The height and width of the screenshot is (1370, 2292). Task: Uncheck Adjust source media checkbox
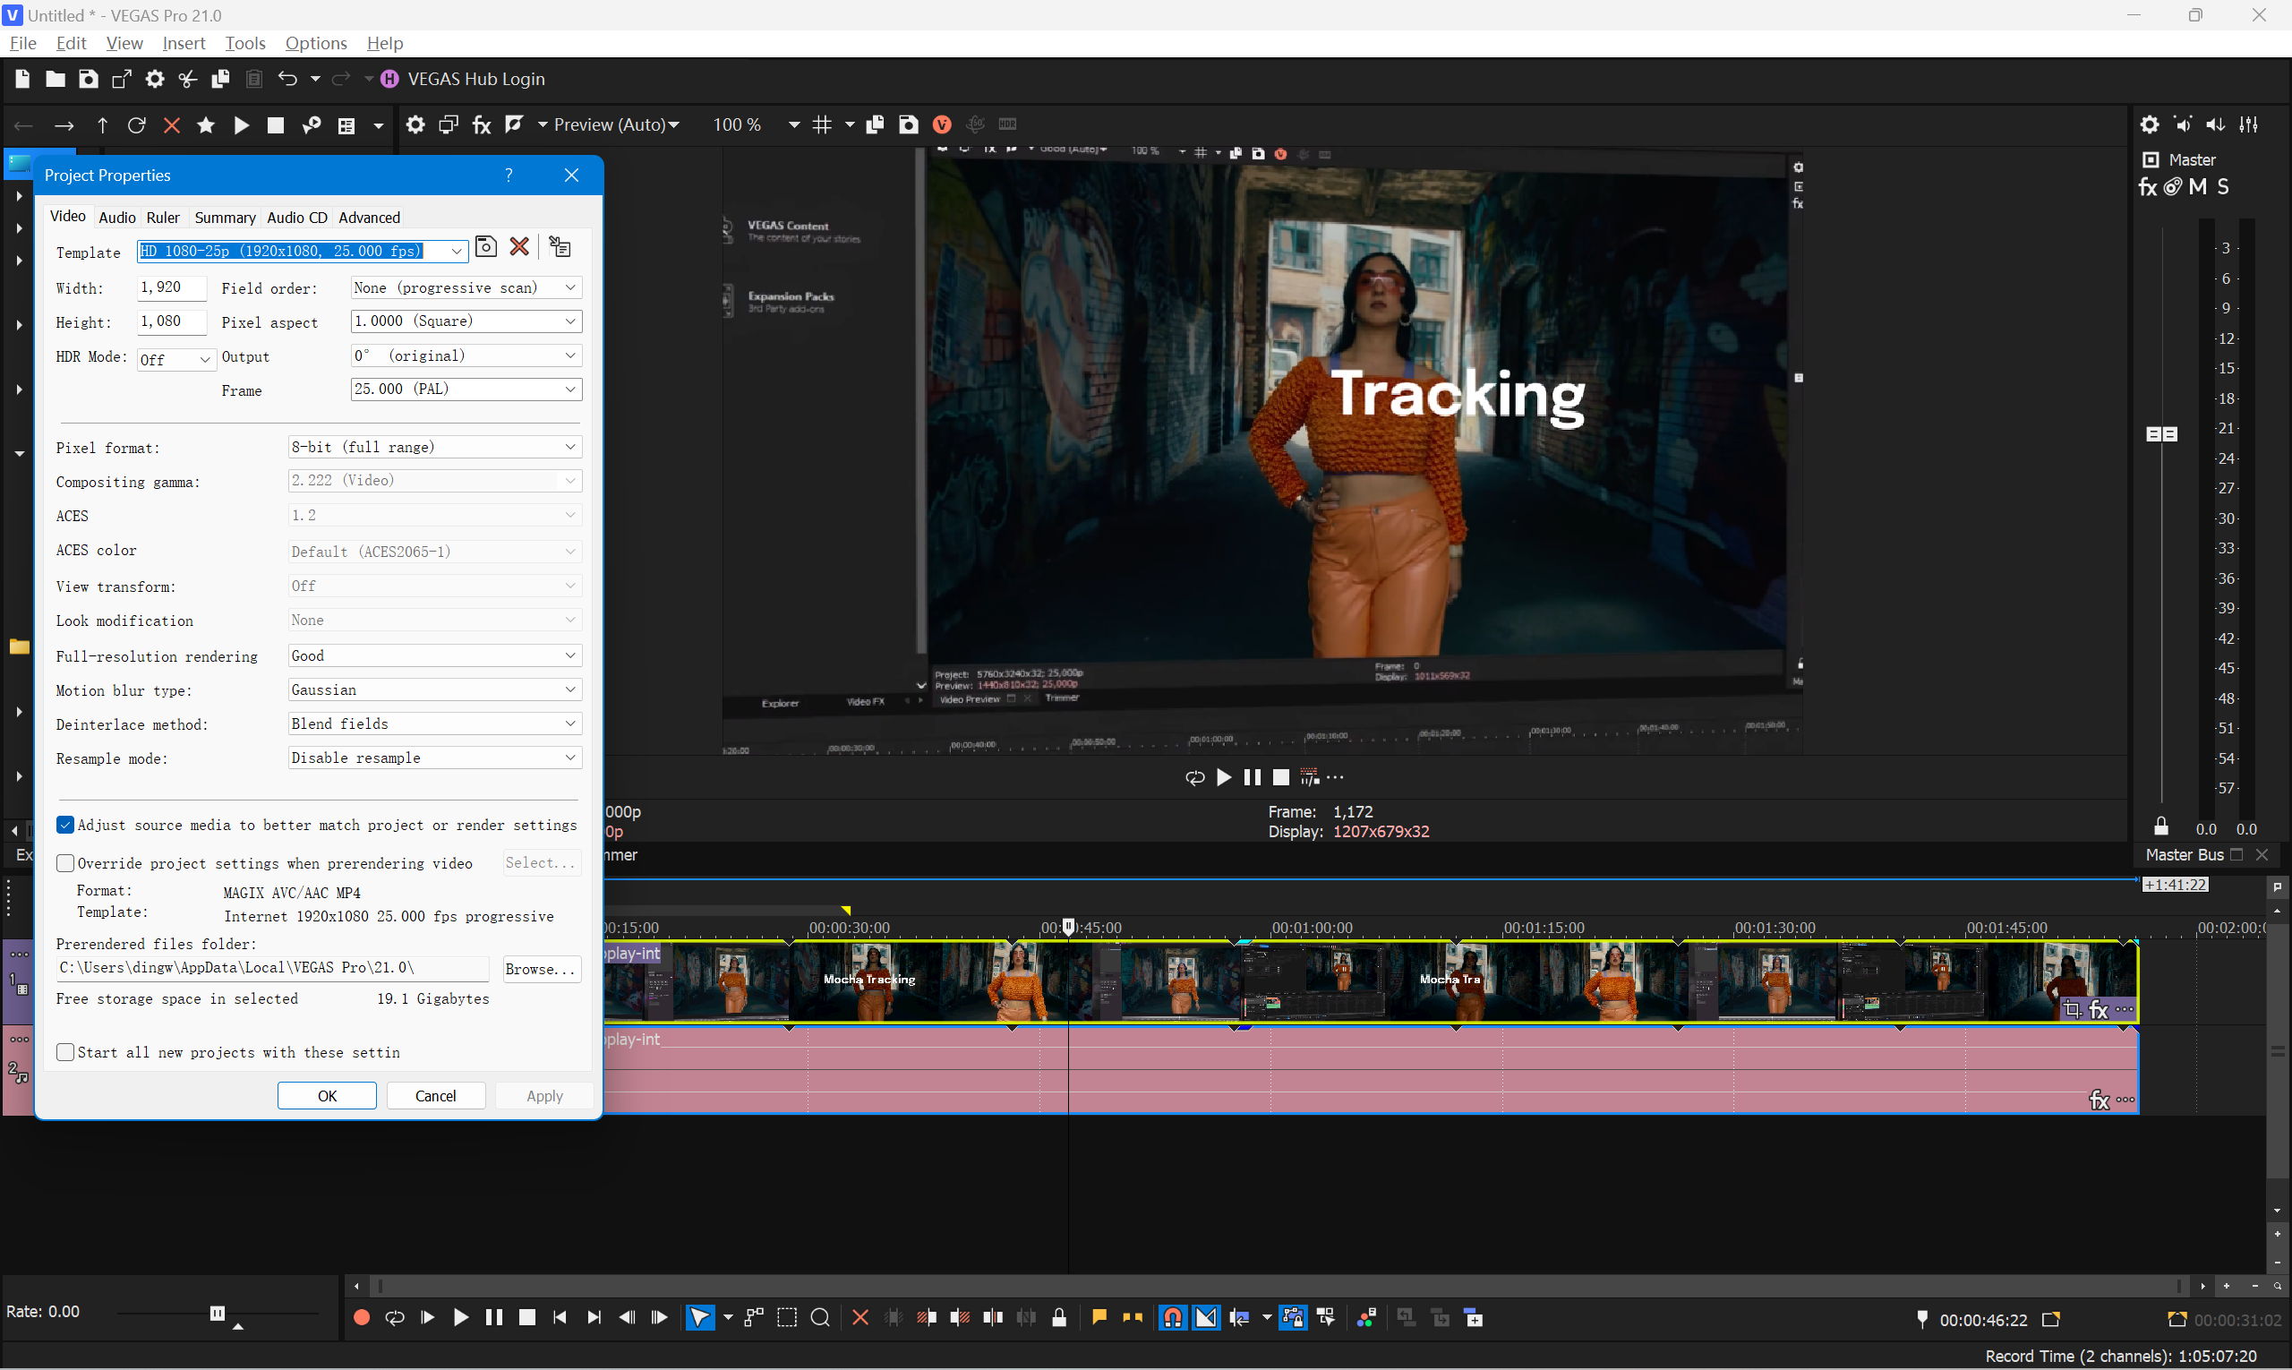65,826
